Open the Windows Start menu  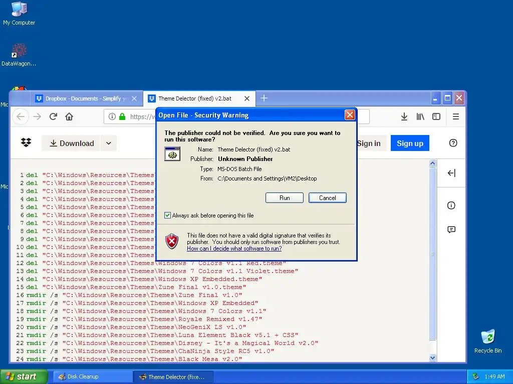coord(24,376)
